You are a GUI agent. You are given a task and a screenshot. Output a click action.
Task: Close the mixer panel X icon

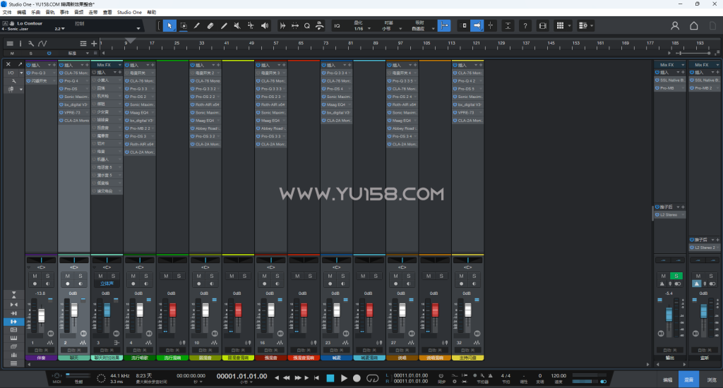(8, 64)
